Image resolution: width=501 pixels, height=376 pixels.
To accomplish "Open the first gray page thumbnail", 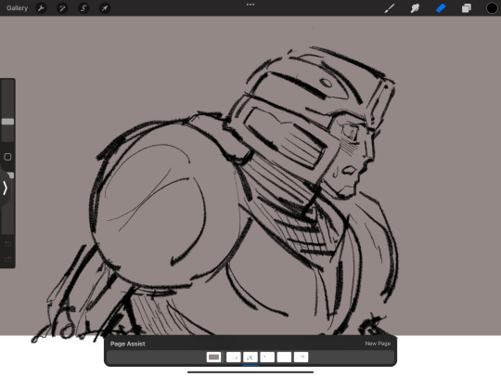I will point(213,357).
